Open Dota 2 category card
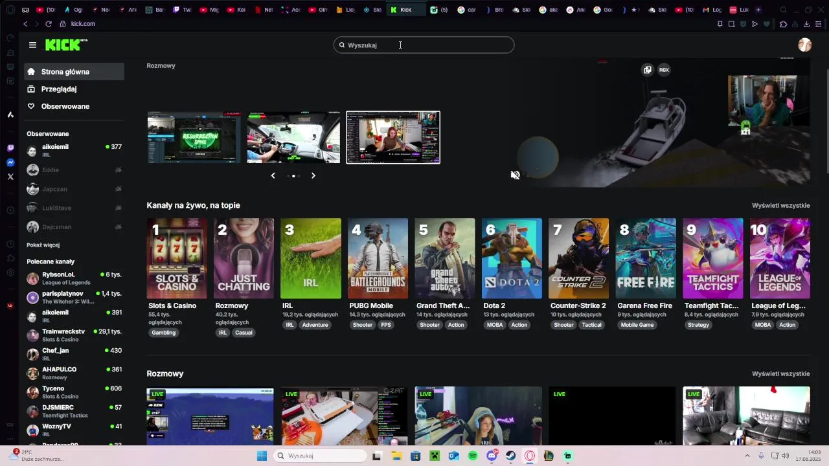This screenshot has width=829, height=466. (512, 258)
